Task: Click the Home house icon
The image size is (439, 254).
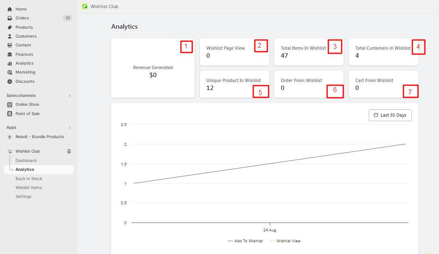Action: pyautogui.click(x=10, y=9)
